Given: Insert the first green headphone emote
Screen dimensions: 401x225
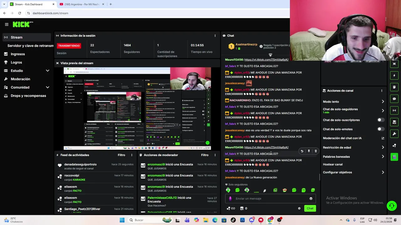Looking at the screenshot, I should coord(228,190).
